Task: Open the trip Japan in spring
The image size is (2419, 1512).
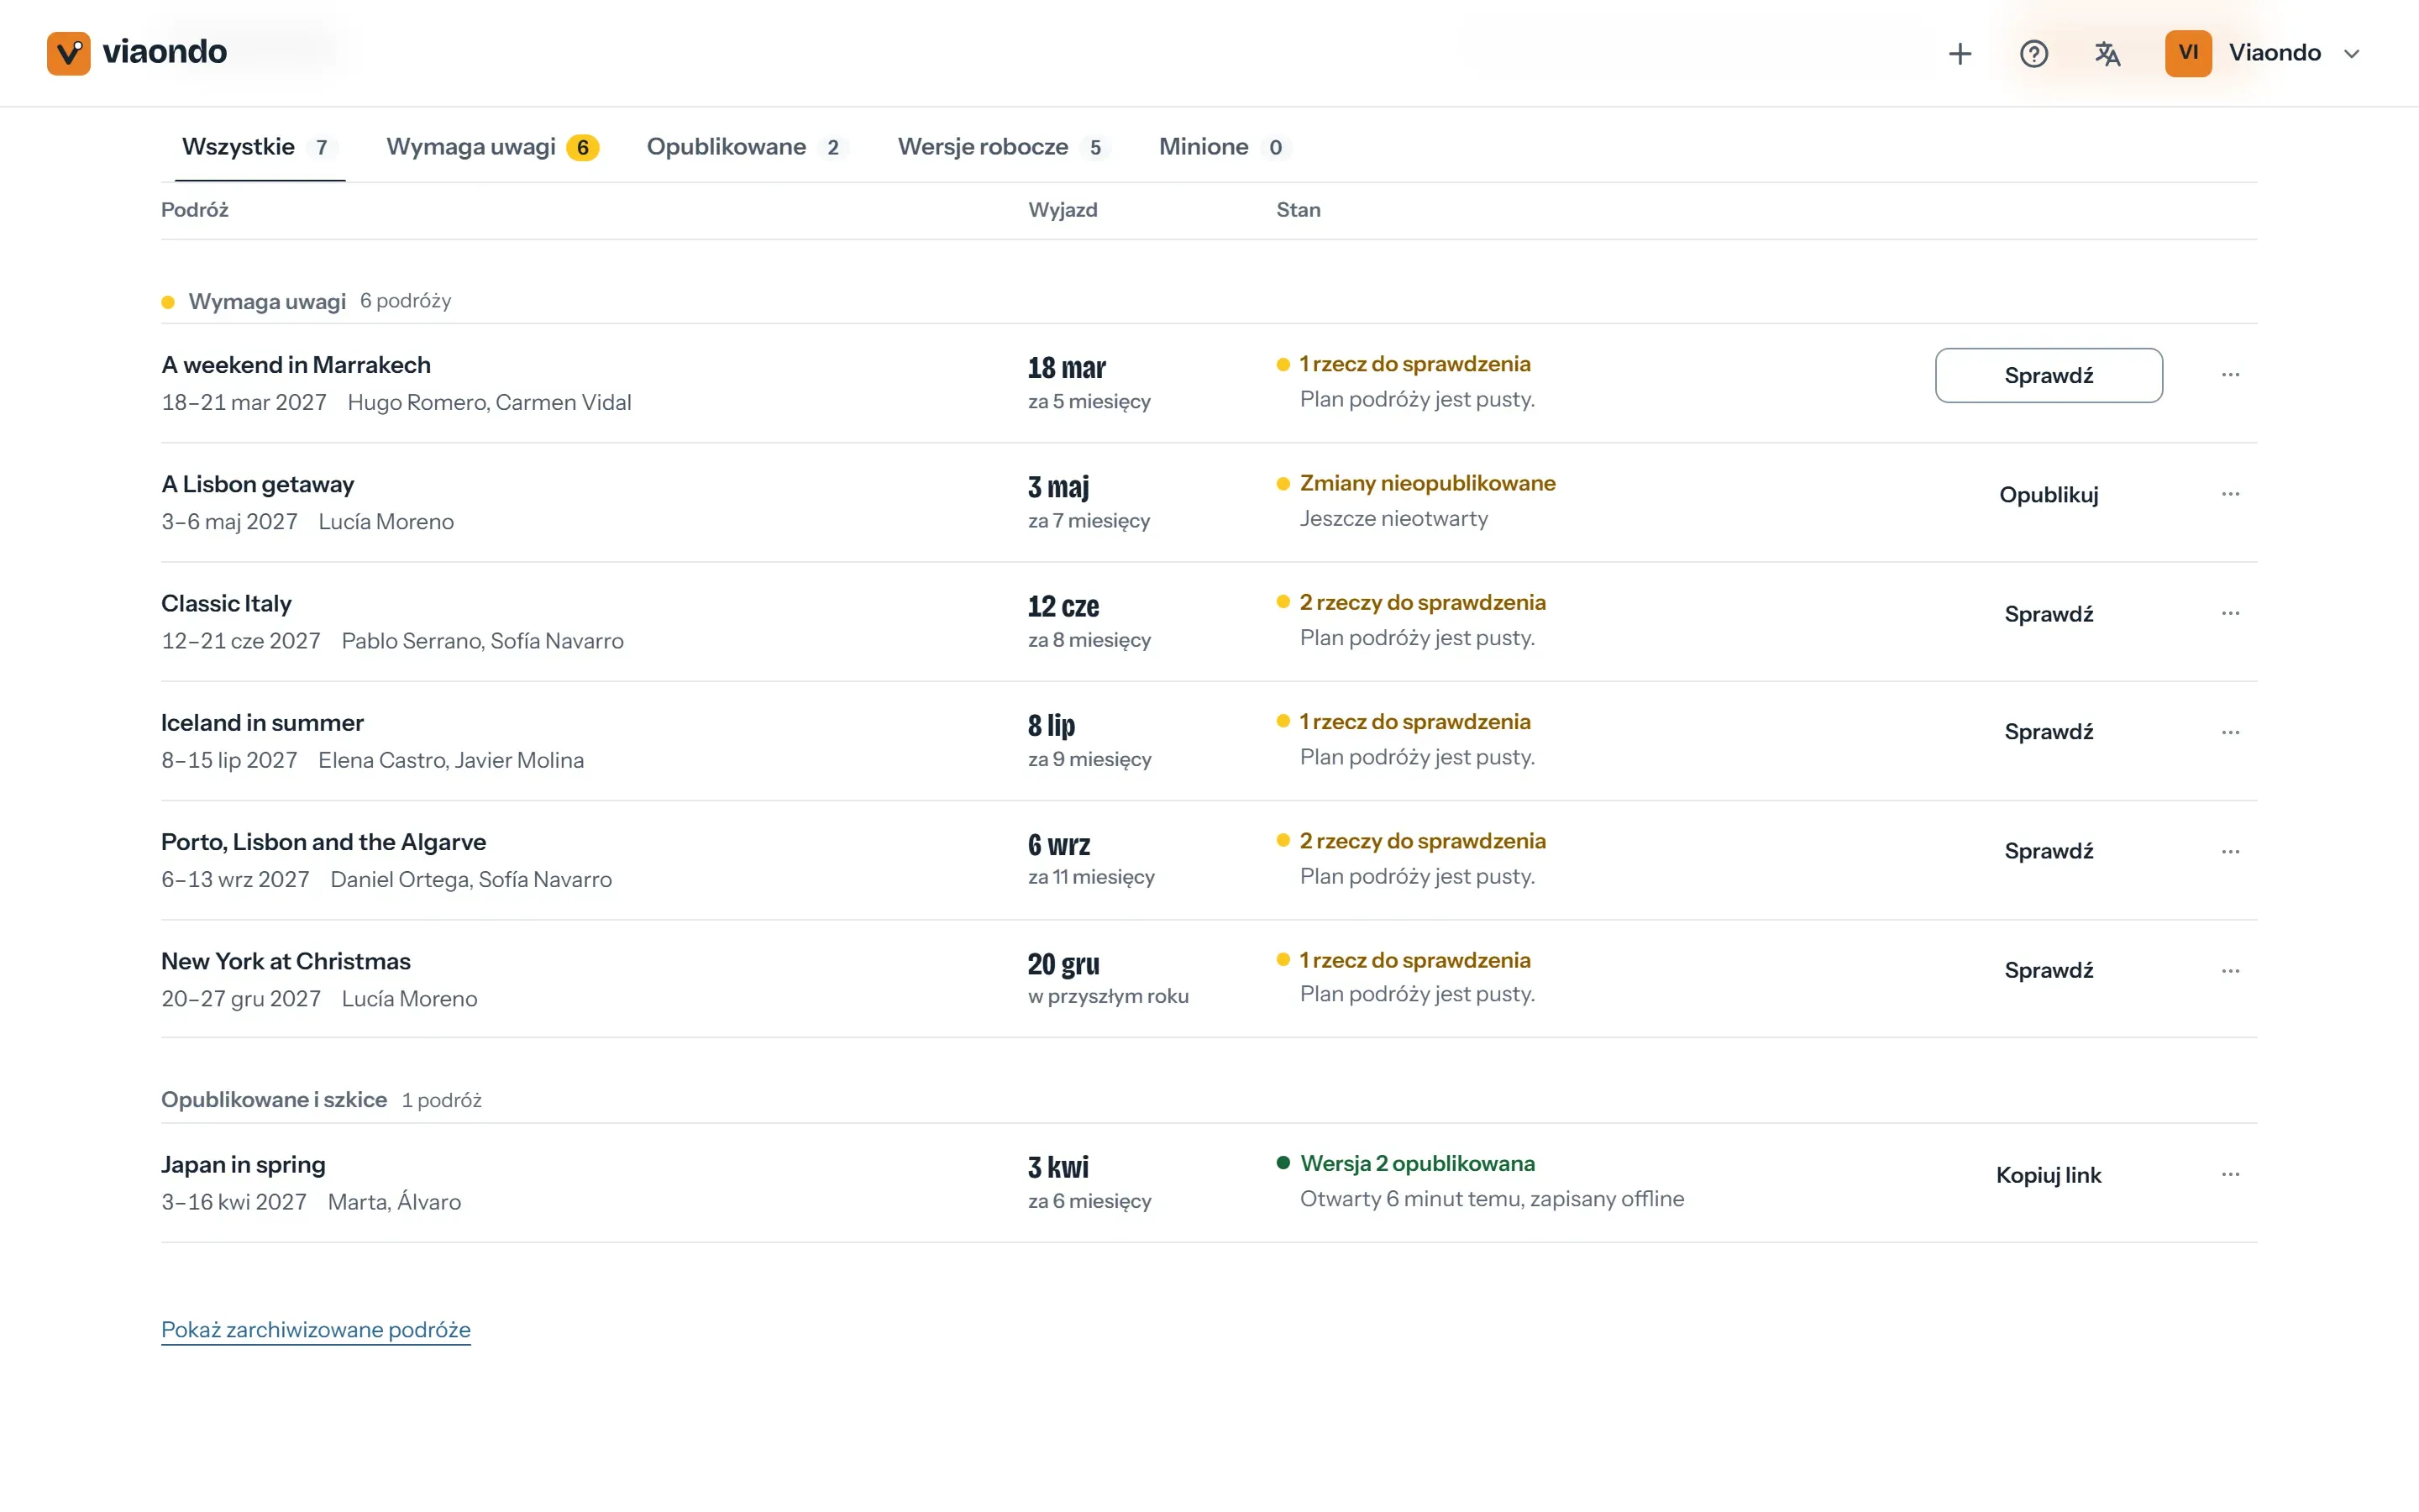Action: [x=243, y=1165]
